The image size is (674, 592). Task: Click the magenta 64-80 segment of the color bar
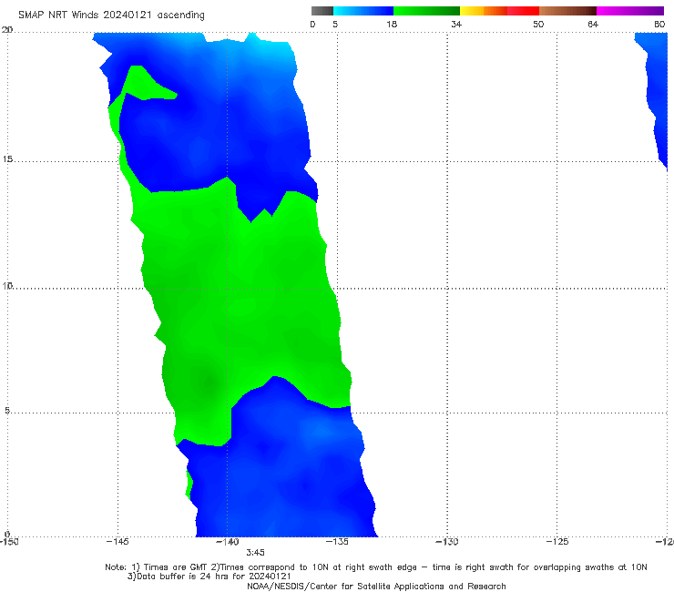tap(630, 11)
